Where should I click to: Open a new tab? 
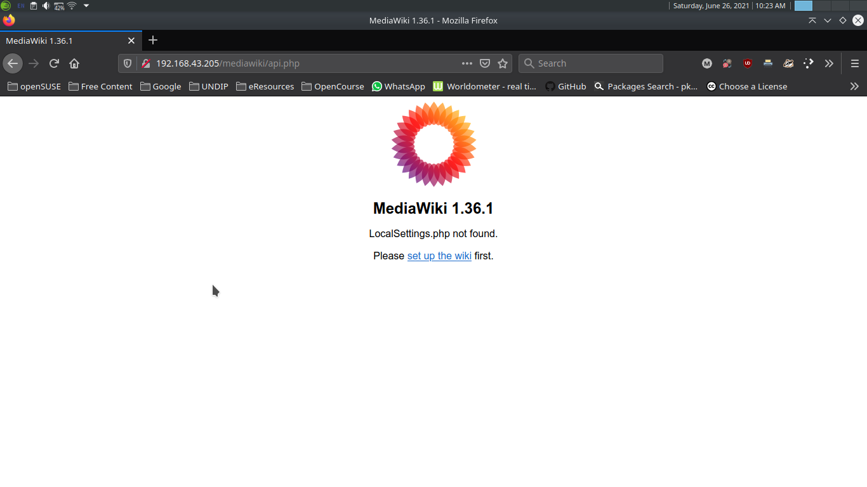[152, 41]
